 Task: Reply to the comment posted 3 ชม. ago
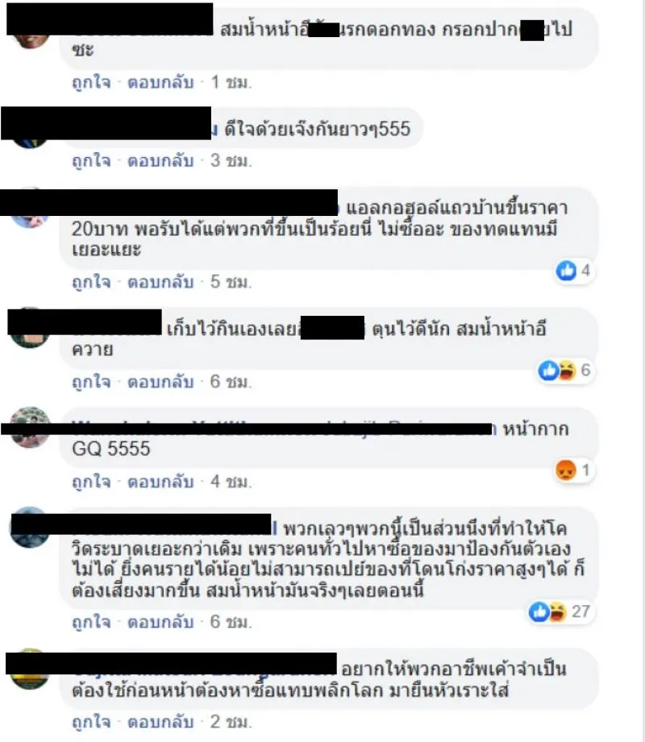pos(160,161)
